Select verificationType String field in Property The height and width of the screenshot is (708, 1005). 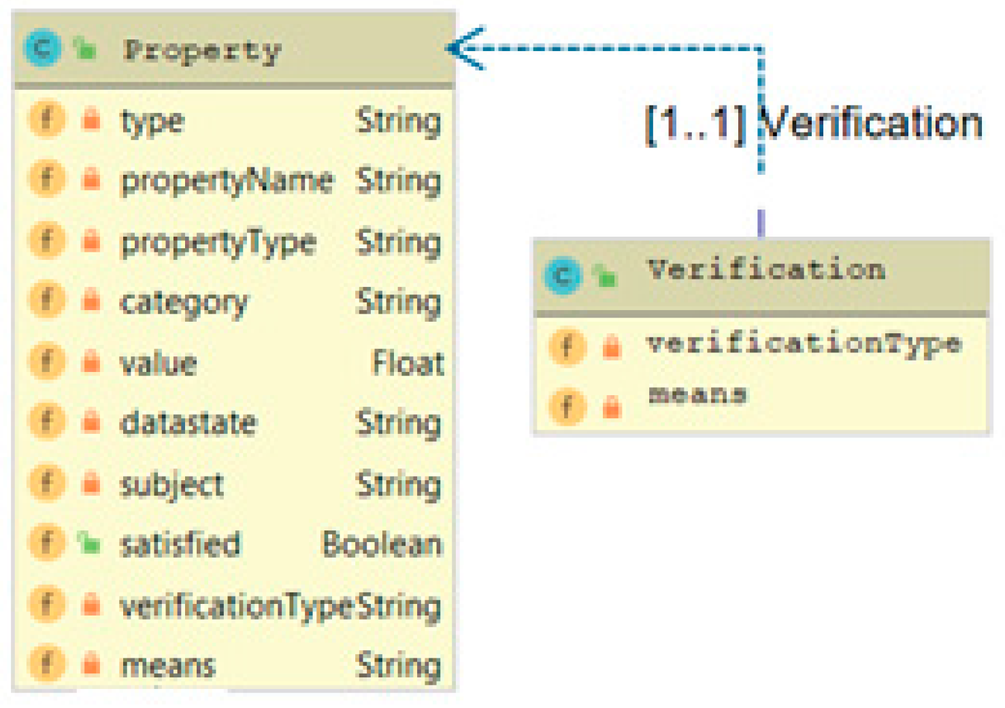click(234, 604)
